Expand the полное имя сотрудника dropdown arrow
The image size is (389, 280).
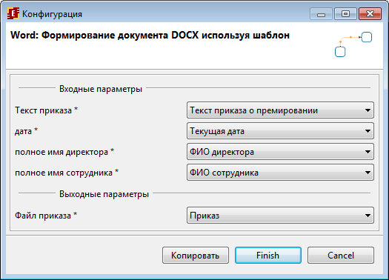coord(368,173)
